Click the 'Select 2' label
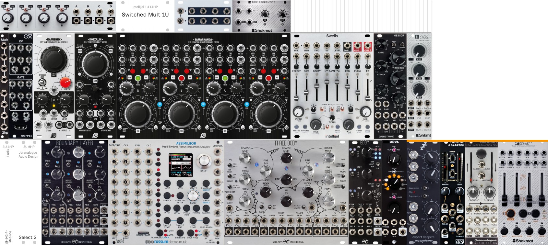548x245 pixels. point(28,237)
